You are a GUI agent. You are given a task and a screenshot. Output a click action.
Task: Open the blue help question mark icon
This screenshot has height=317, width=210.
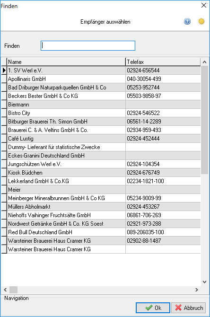point(187,21)
